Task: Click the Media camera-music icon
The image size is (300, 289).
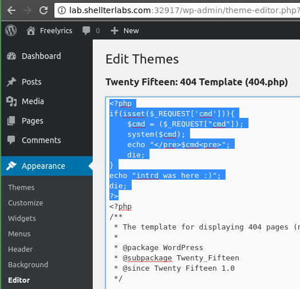Action: click(x=11, y=101)
